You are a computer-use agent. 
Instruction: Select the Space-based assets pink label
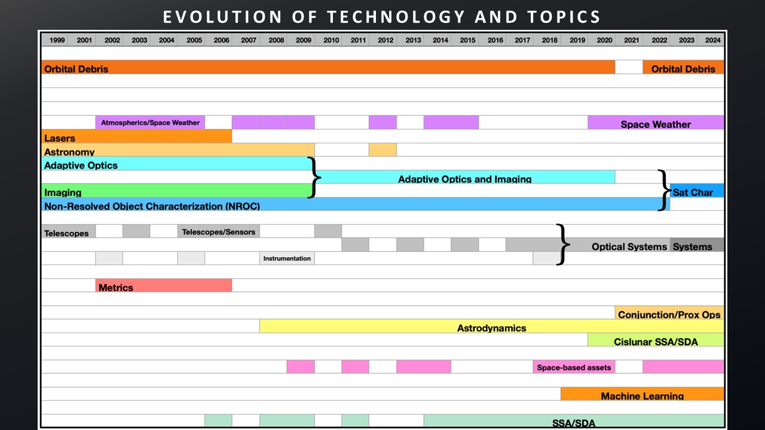[574, 367]
